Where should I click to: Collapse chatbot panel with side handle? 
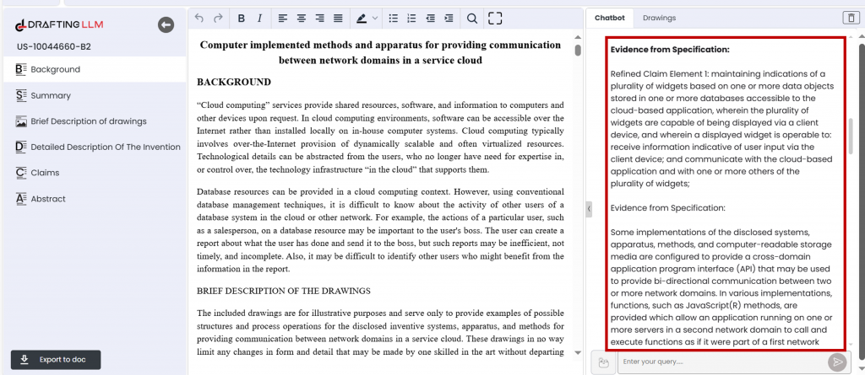pyautogui.click(x=589, y=209)
